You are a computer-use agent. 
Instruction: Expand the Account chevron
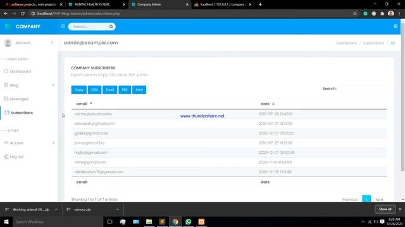[52, 42]
